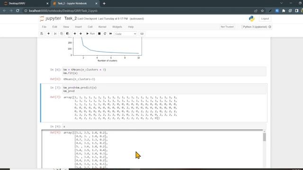The width and height of the screenshot is (303, 170).
Task: Go back in the browser
Action: [x=4, y=11]
